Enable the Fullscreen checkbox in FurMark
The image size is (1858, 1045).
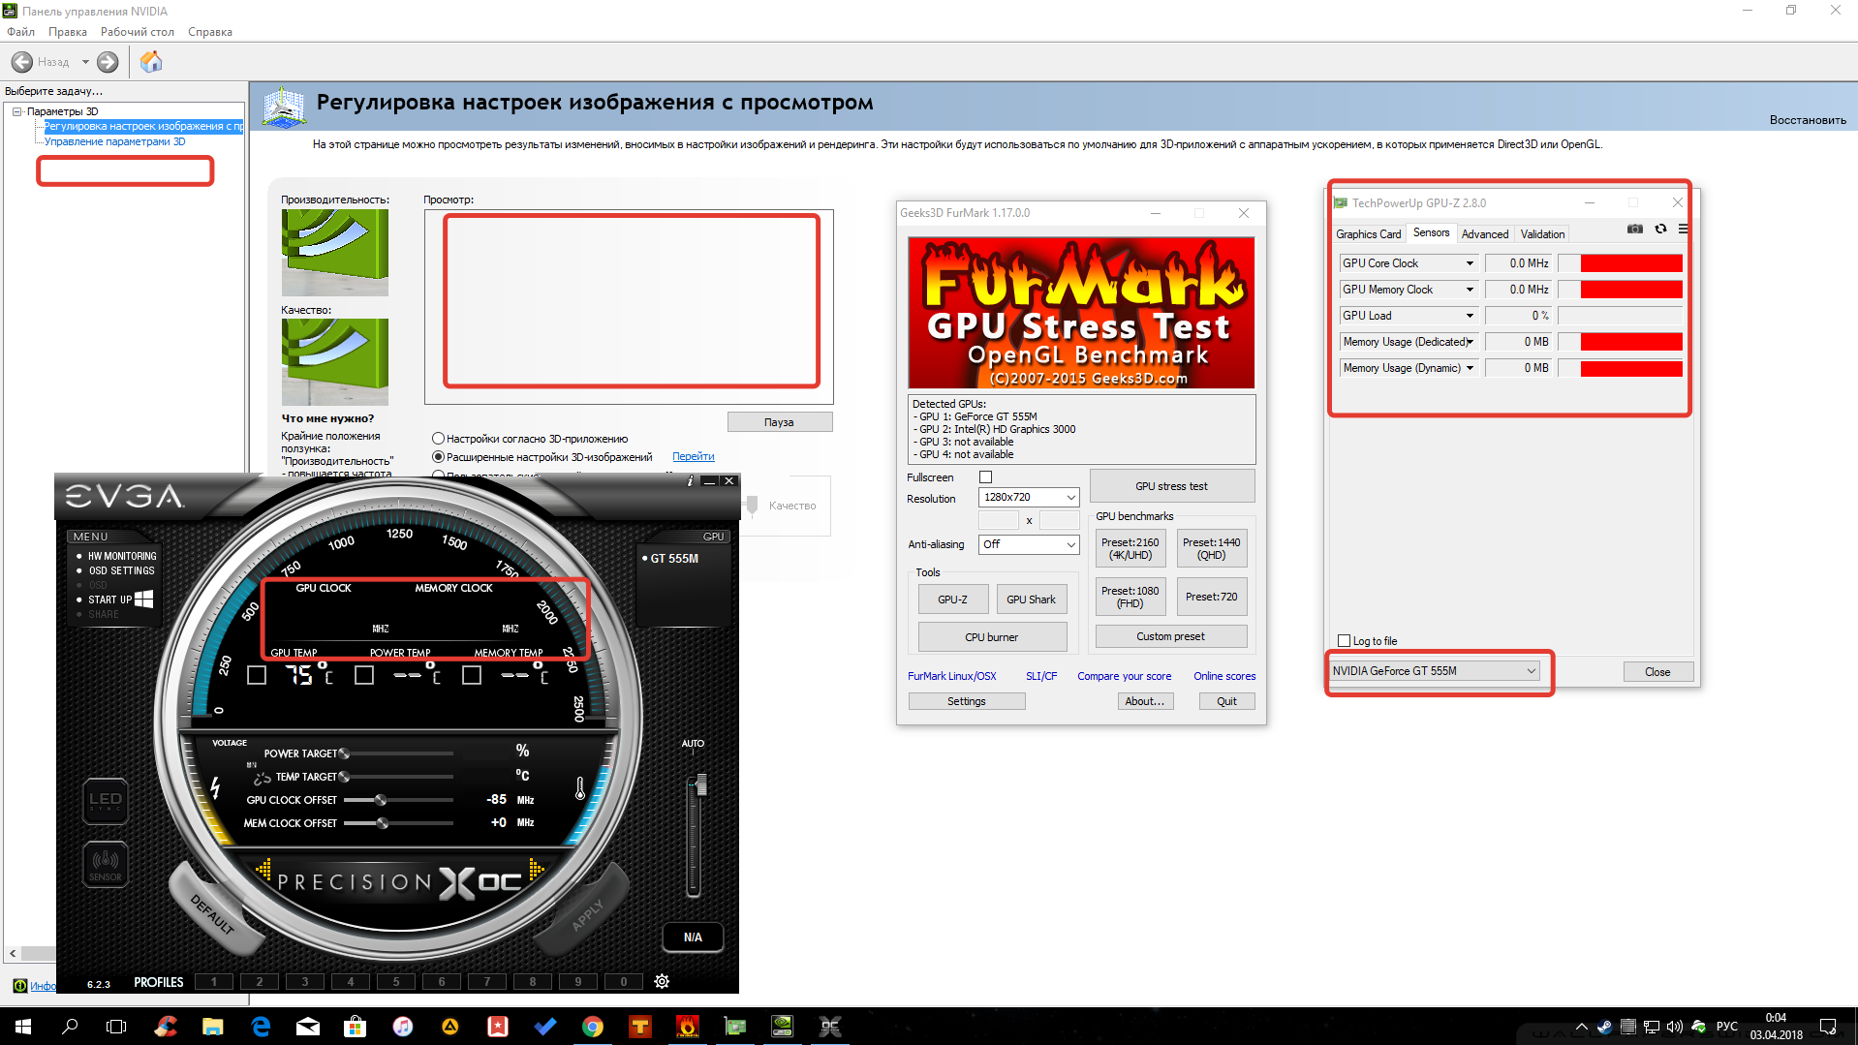[x=985, y=477]
